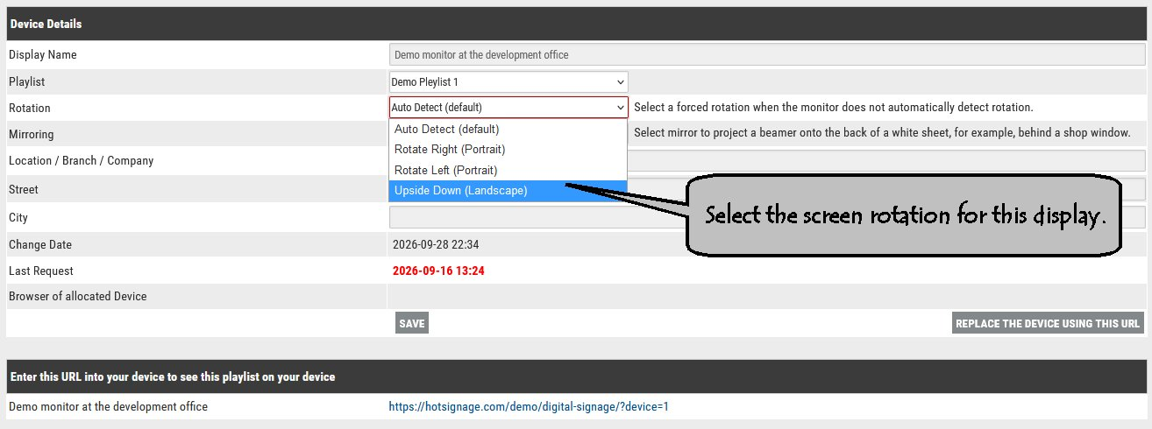Click the Playlist field label
Viewport: 1152px width, 429px height.
(x=27, y=81)
